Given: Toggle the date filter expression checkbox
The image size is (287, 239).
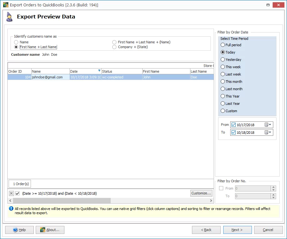Looking at the screenshot, I should [18, 193].
